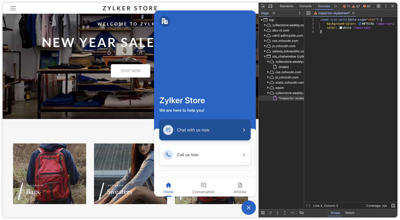Click the step out of function arrow
The image size is (400, 220).
(x=285, y=213)
